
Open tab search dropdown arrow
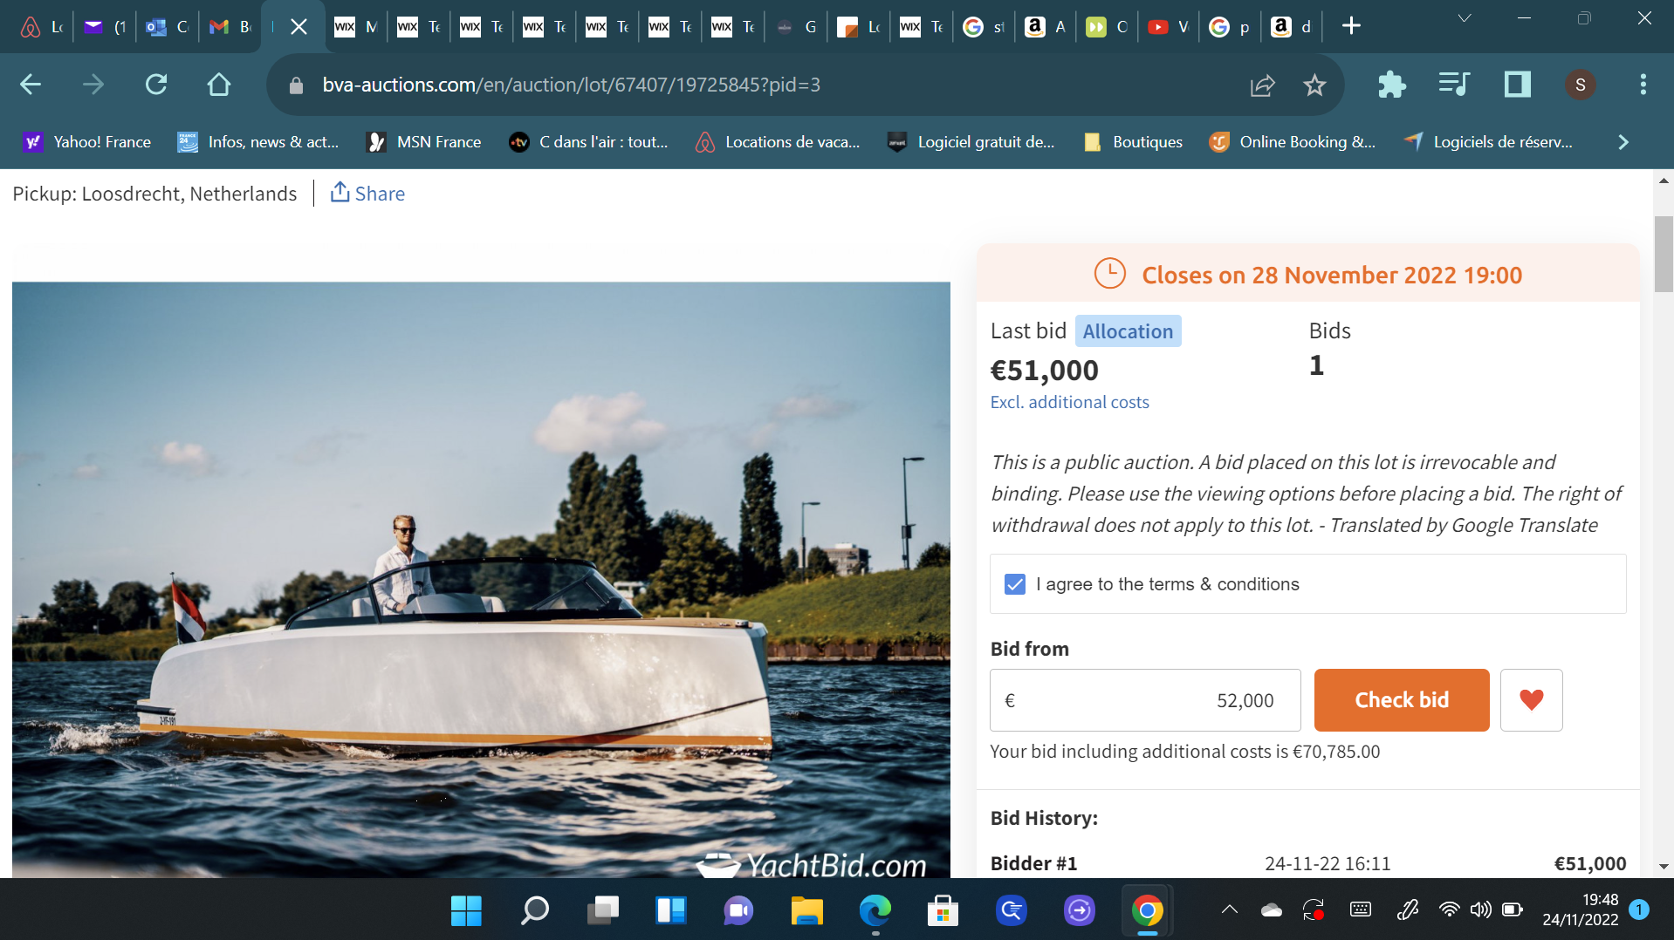(x=1465, y=19)
